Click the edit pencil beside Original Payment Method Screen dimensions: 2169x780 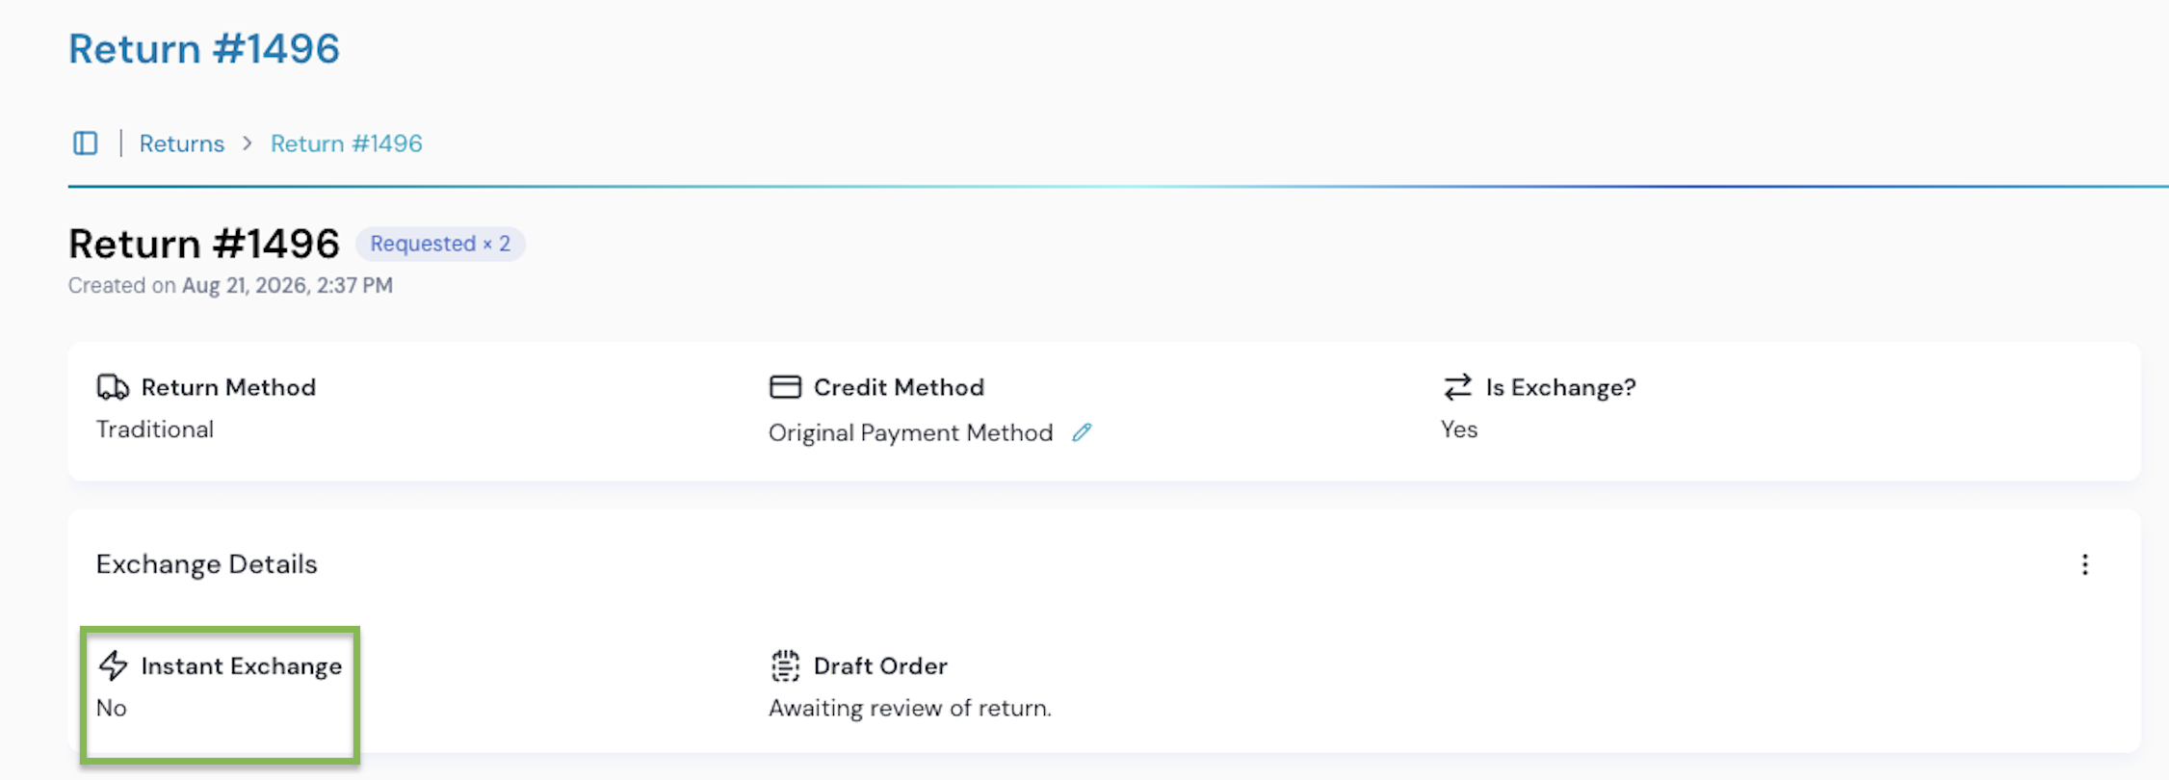[1083, 432]
